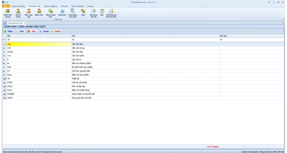Click the Khách hàng ribbon icon
This screenshot has height=153, width=287.
(18, 13)
